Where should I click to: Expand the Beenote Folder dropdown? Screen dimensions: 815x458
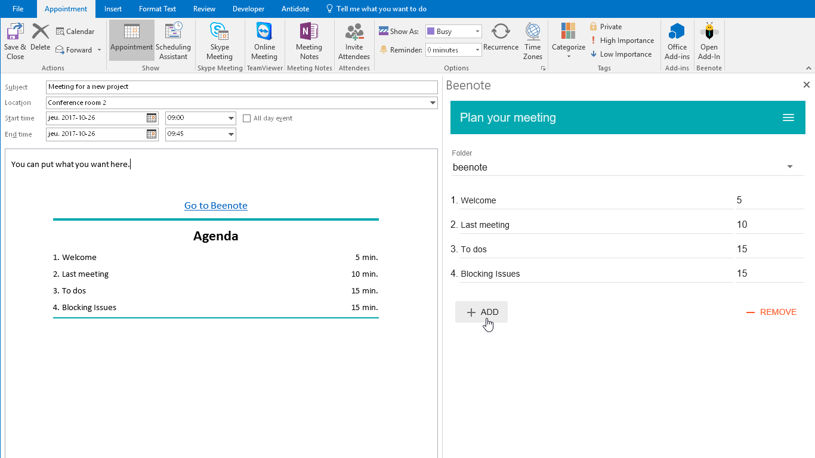coord(790,167)
